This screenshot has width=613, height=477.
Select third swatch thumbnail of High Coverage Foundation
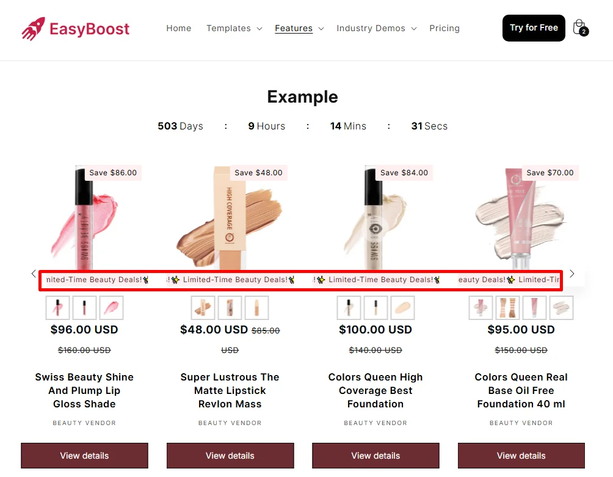[x=403, y=308]
